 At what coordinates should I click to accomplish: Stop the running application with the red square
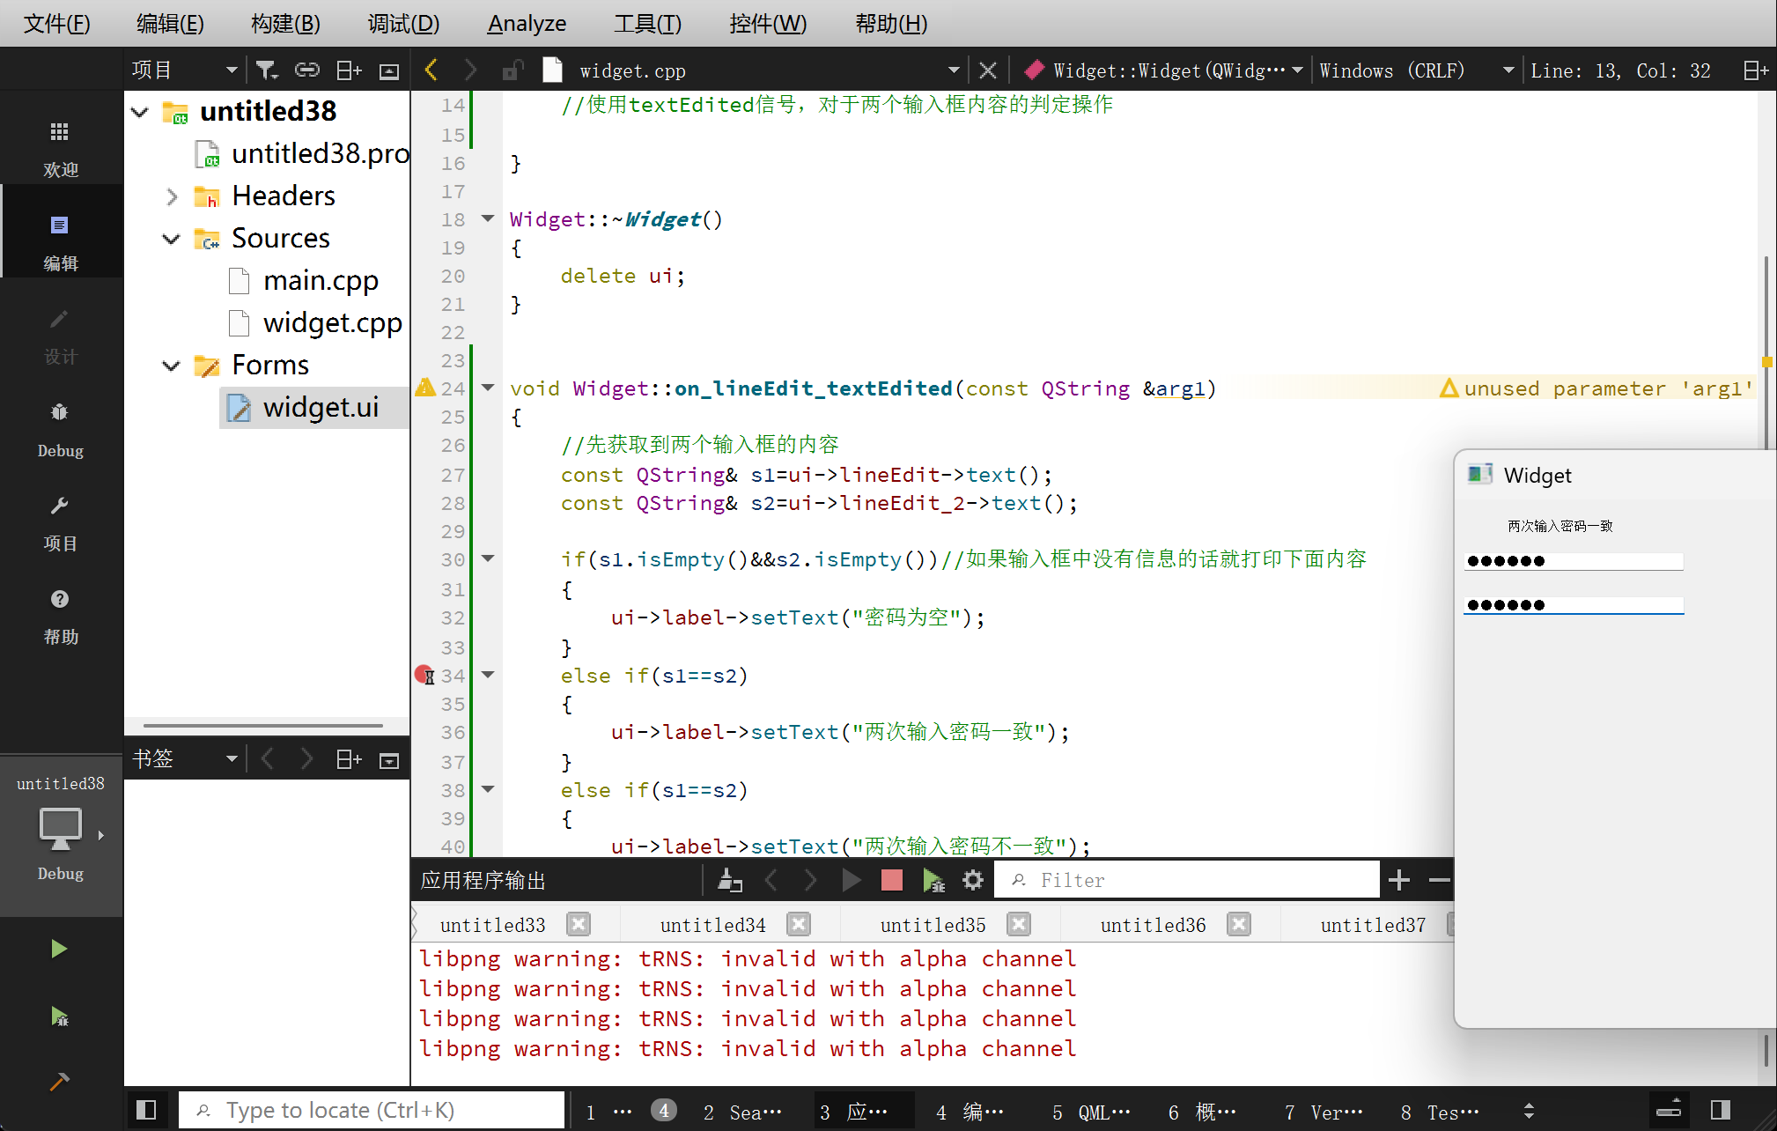point(891,880)
